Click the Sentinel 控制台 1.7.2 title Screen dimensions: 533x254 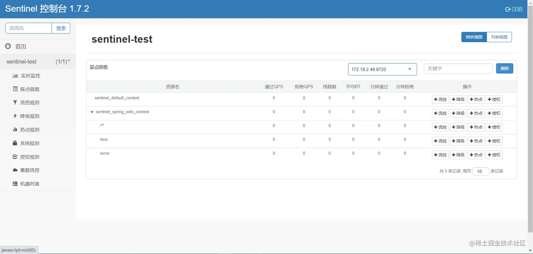pyautogui.click(x=47, y=9)
